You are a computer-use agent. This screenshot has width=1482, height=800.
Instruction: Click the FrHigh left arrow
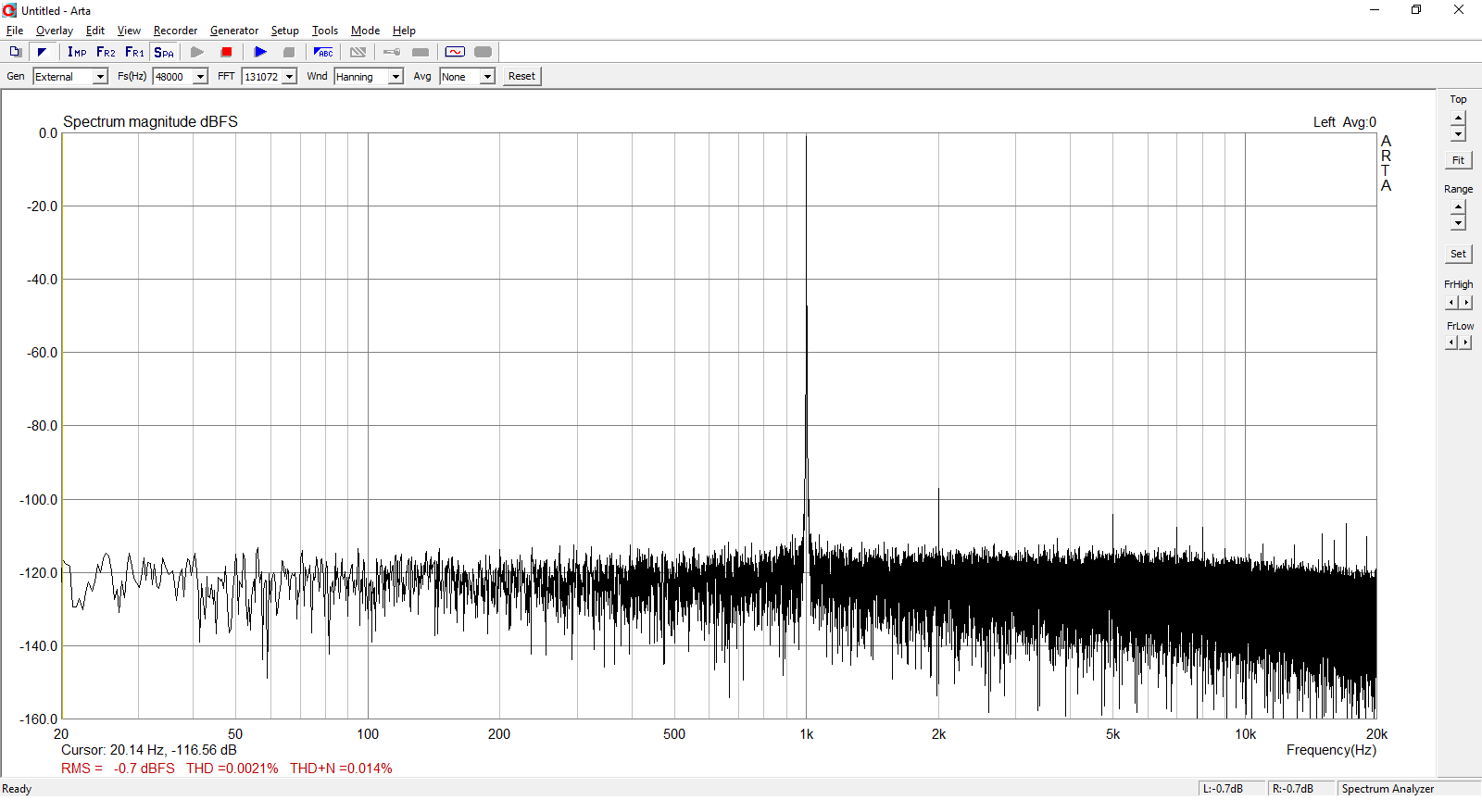click(1451, 303)
